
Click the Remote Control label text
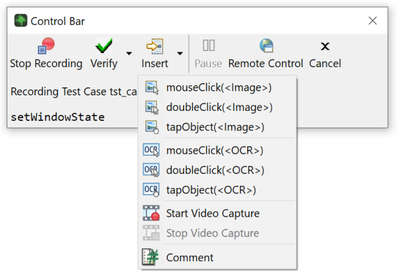265,63
